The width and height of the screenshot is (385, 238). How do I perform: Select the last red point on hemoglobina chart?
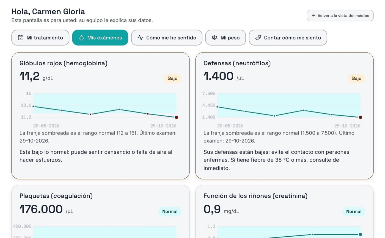[x=176, y=117]
